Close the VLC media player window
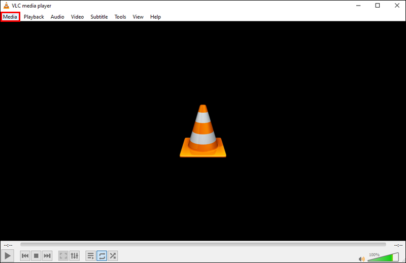The width and height of the screenshot is (406, 263). (397, 6)
